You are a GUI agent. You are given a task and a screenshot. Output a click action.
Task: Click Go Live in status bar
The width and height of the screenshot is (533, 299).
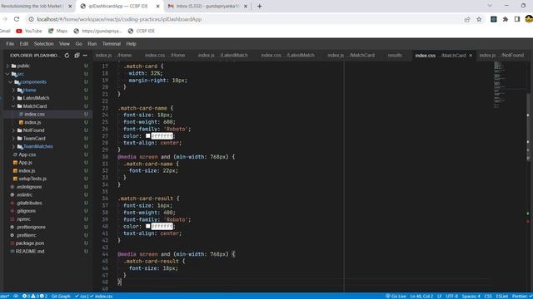[396, 296]
